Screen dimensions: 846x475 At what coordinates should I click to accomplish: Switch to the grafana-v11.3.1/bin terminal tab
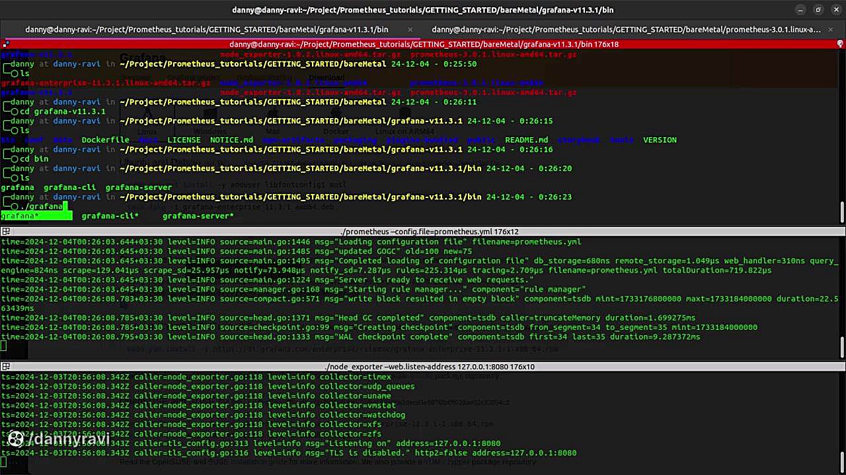coord(207,30)
